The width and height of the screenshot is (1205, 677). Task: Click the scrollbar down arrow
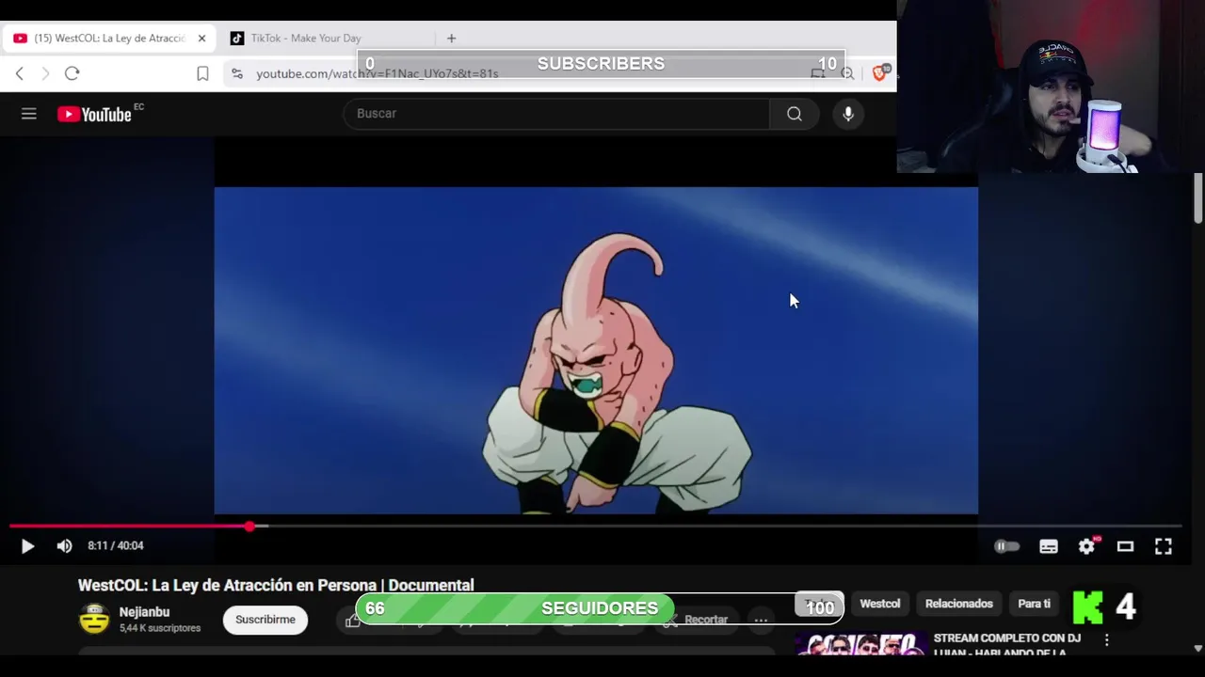(x=1197, y=648)
